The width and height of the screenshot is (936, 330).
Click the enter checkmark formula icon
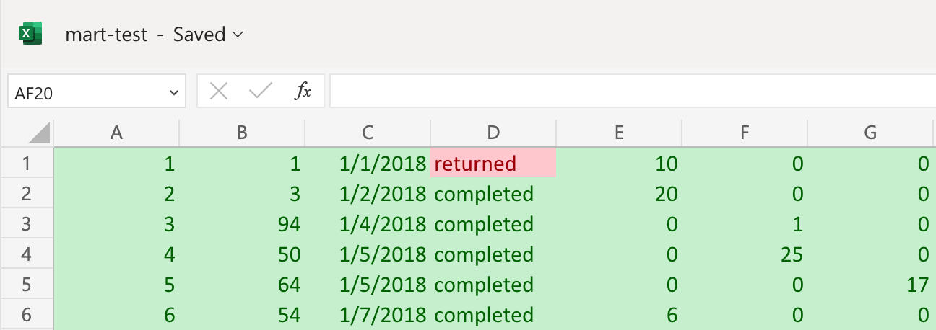[260, 91]
